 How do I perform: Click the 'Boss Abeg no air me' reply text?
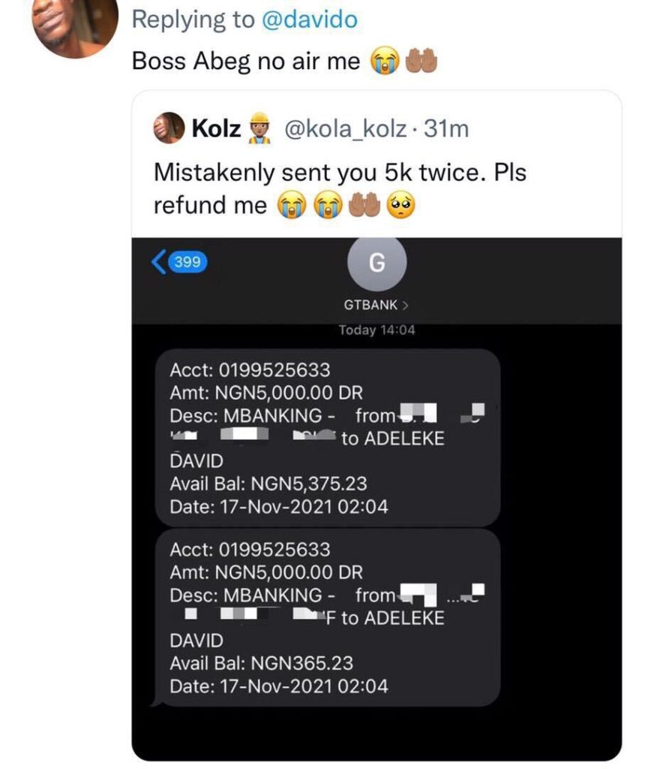[246, 62]
